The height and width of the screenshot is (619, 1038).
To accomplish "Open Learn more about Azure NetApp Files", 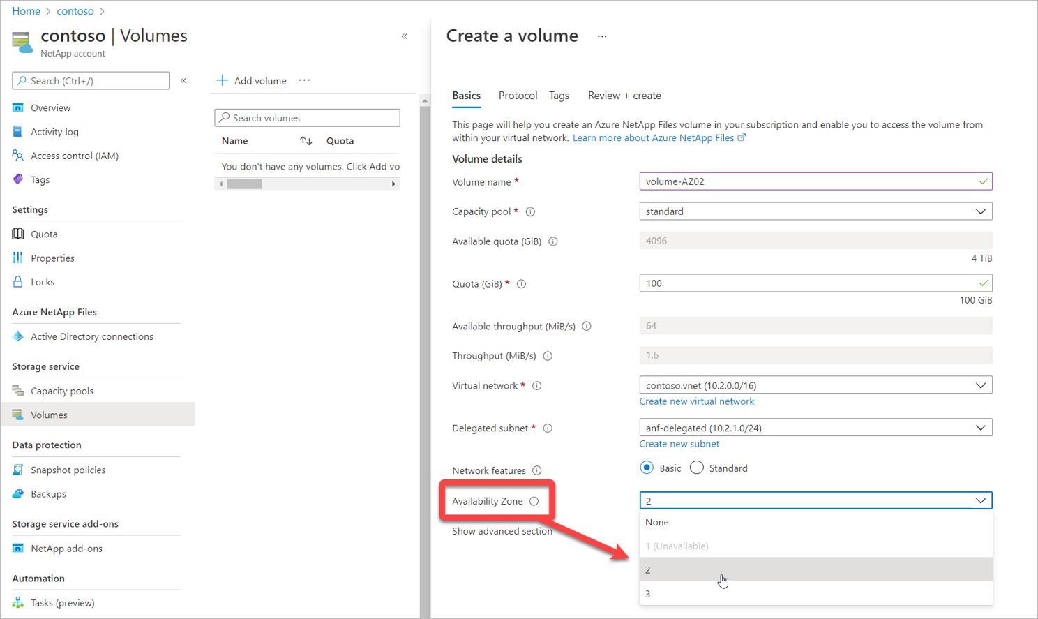I will tap(659, 138).
